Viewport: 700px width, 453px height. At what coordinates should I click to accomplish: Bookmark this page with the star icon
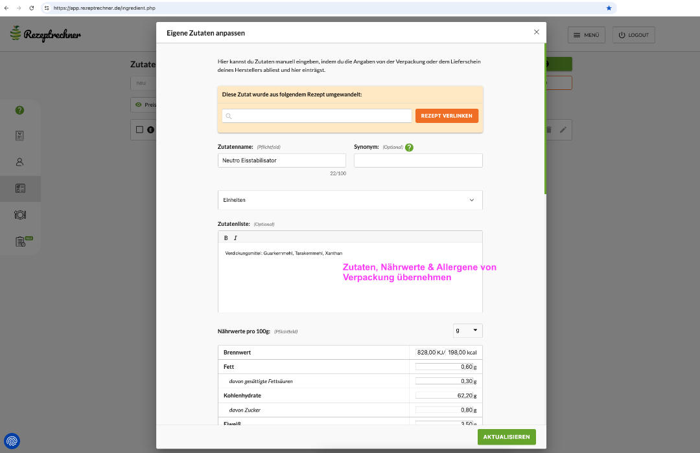609,8
